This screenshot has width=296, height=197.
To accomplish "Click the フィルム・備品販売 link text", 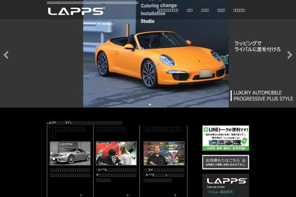I will [x=220, y=192].
